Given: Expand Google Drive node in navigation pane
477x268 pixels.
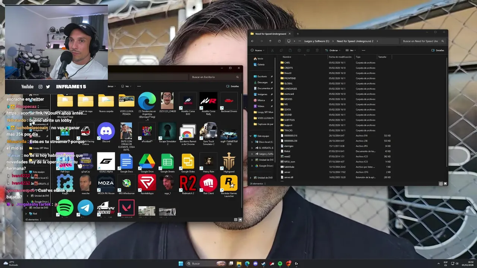Looking at the screenshot, I should click(x=252, y=166).
